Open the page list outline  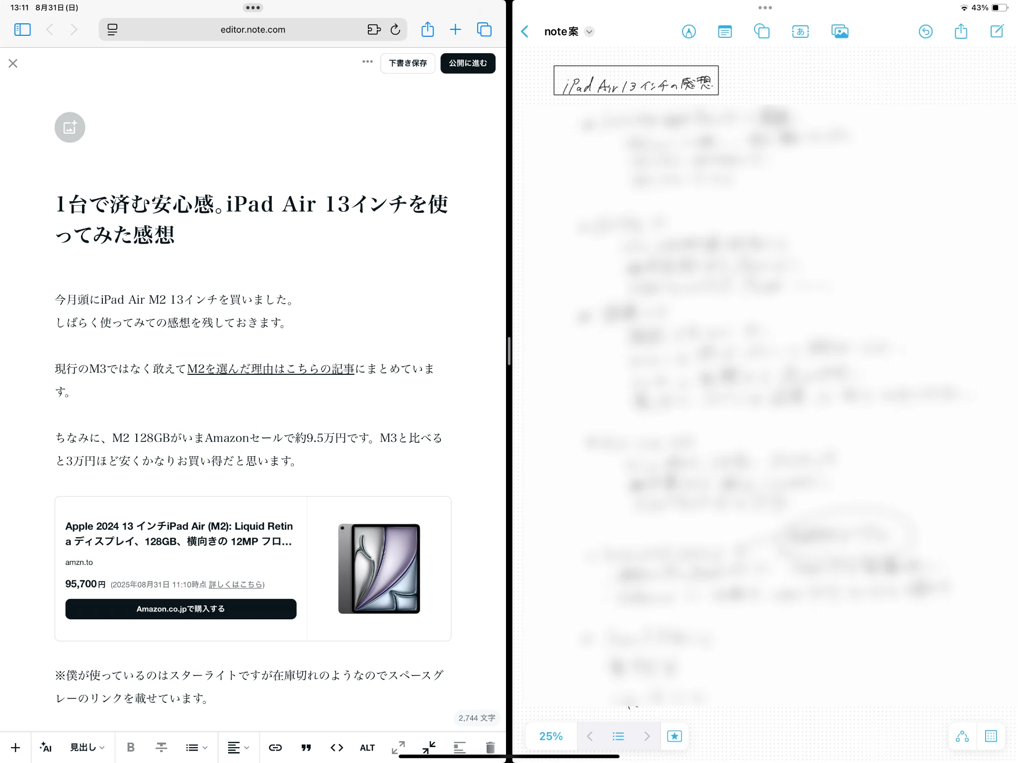(x=618, y=736)
